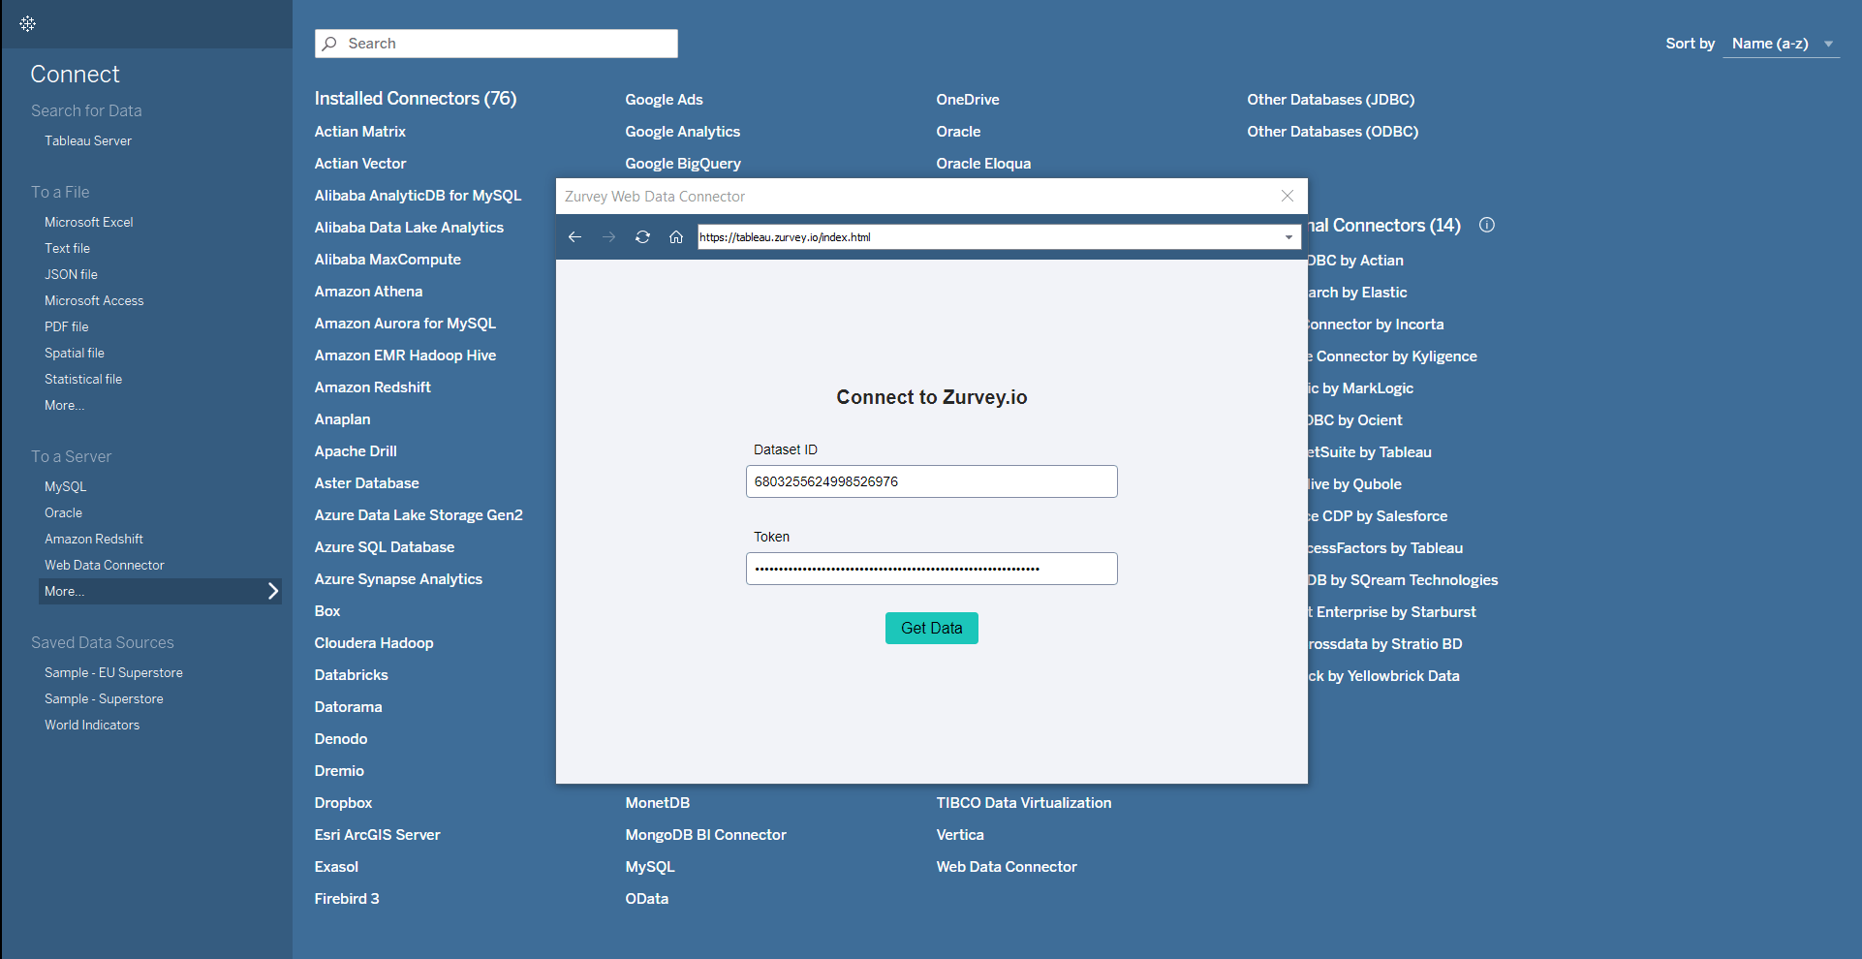The width and height of the screenshot is (1862, 959).
Task: Click the Get Data button
Action: tap(932, 628)
